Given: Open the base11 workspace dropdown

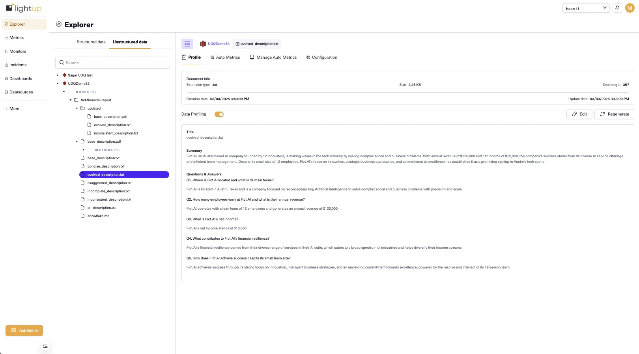Looking at the screenshot, I should 586,8.
